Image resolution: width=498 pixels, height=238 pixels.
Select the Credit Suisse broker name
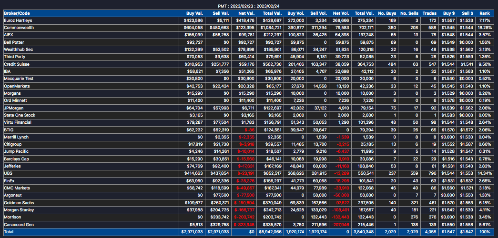click(x=16, y=64)
